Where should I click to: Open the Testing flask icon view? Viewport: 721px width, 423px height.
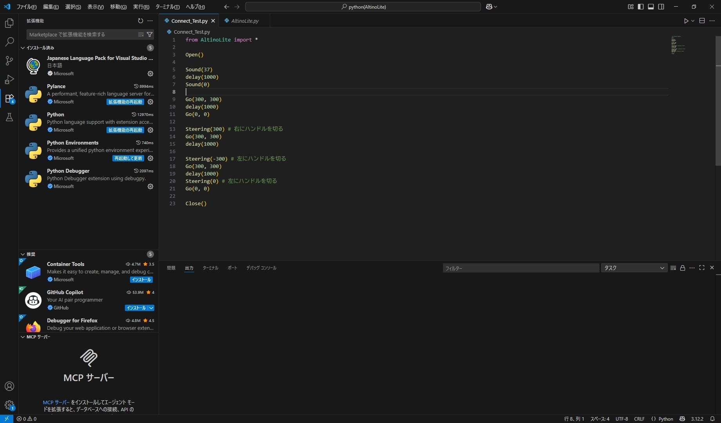click(x=9, y=117)
